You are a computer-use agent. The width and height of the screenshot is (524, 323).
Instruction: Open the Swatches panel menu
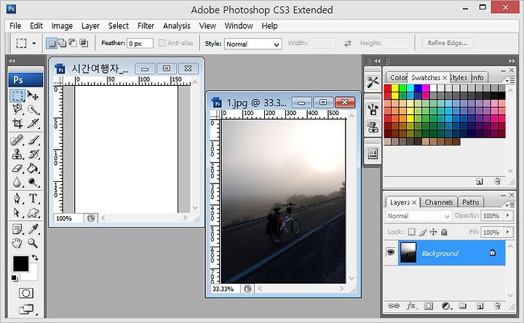pos(510,81)
